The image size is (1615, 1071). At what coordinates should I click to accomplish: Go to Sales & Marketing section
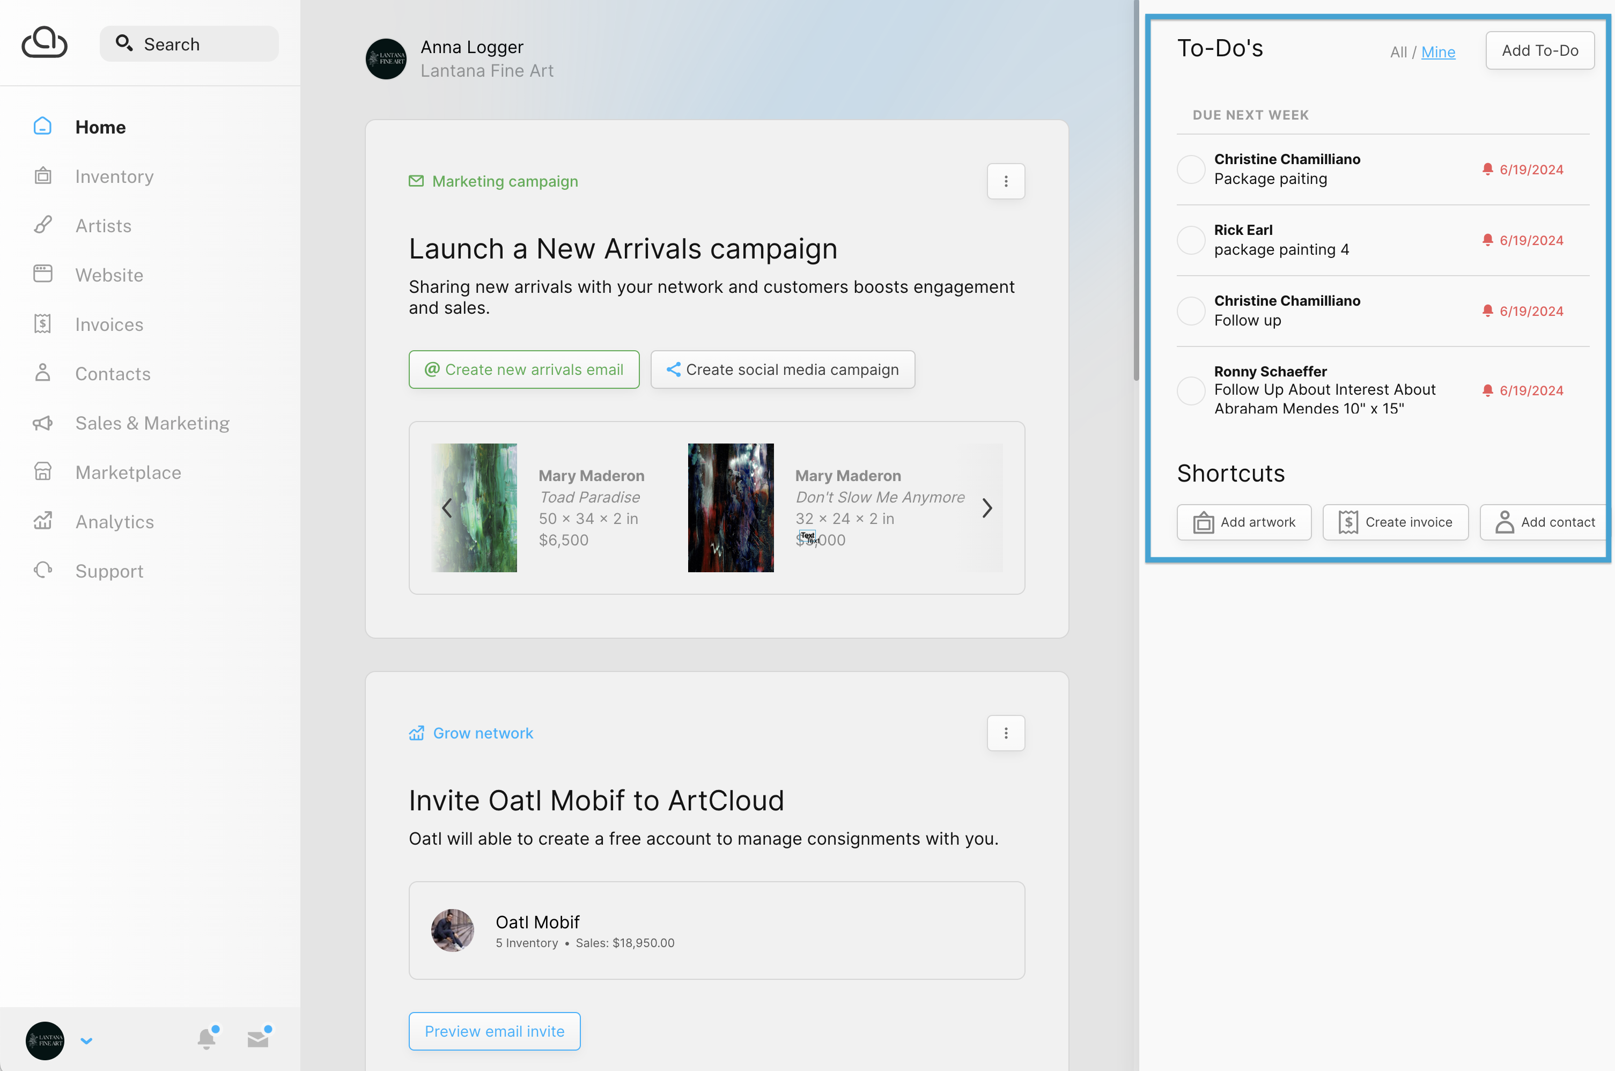[152, 423]
